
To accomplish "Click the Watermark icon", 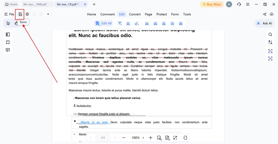I will (155, 23).
